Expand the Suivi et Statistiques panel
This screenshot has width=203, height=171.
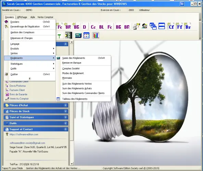pyautogui.click(x=65, y=117)
